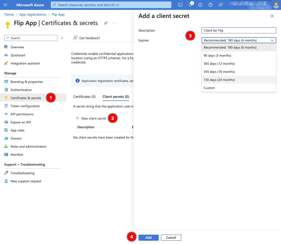The height and width of the screenshot is (244, 281).
Task: Click the New support request icon
Action: point(6,181)
